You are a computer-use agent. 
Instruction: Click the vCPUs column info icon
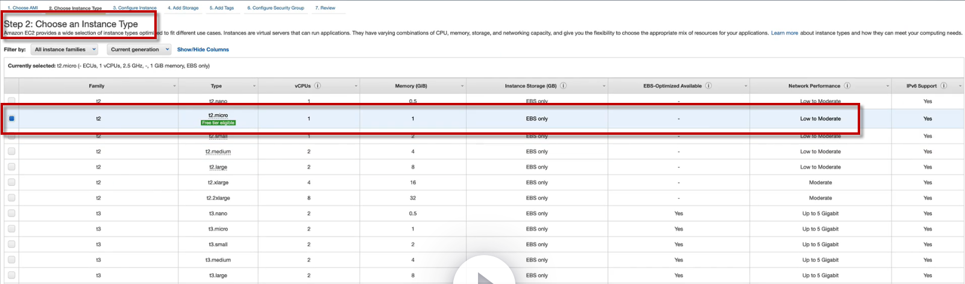click(318, 85)
